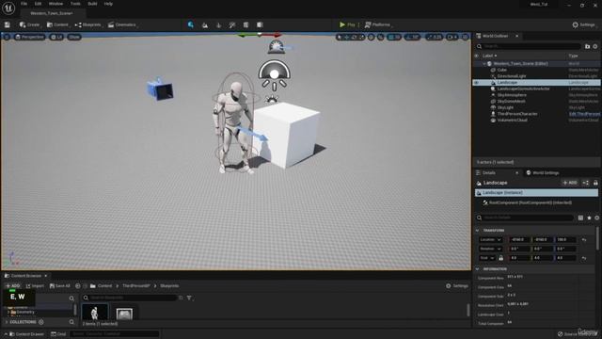Open the Build menu
The image size is (602, 339).
[x=92, y=4]
